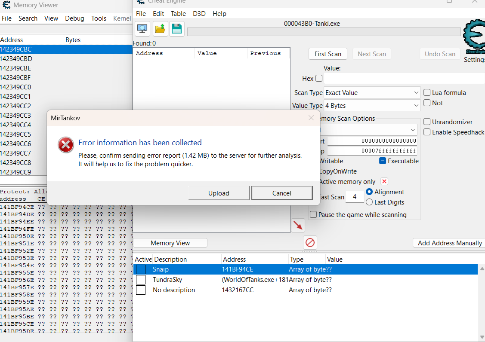Open the Search menu in Memory Viewer
The width and height of the screenshot is (485, 342).
pos(28,18)
